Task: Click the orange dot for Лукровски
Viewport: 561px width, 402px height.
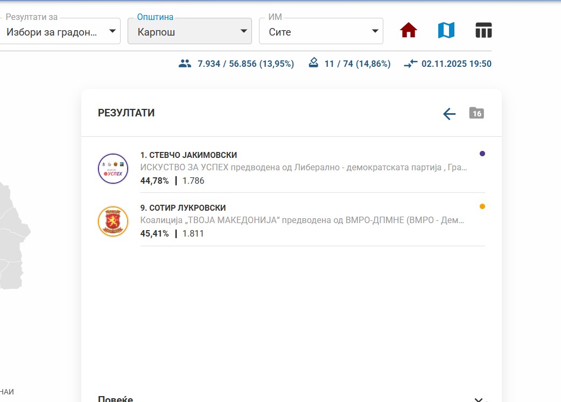Action: 482,206
